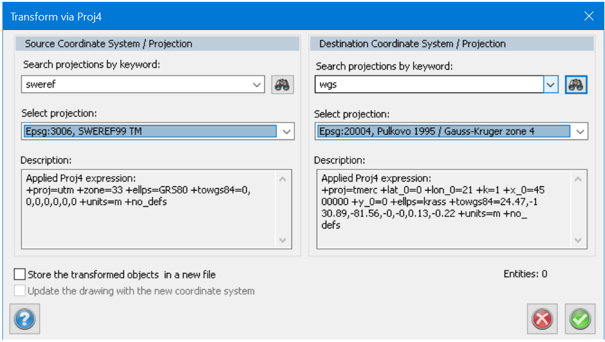Confirm with the green checkmark icon button

580,319
